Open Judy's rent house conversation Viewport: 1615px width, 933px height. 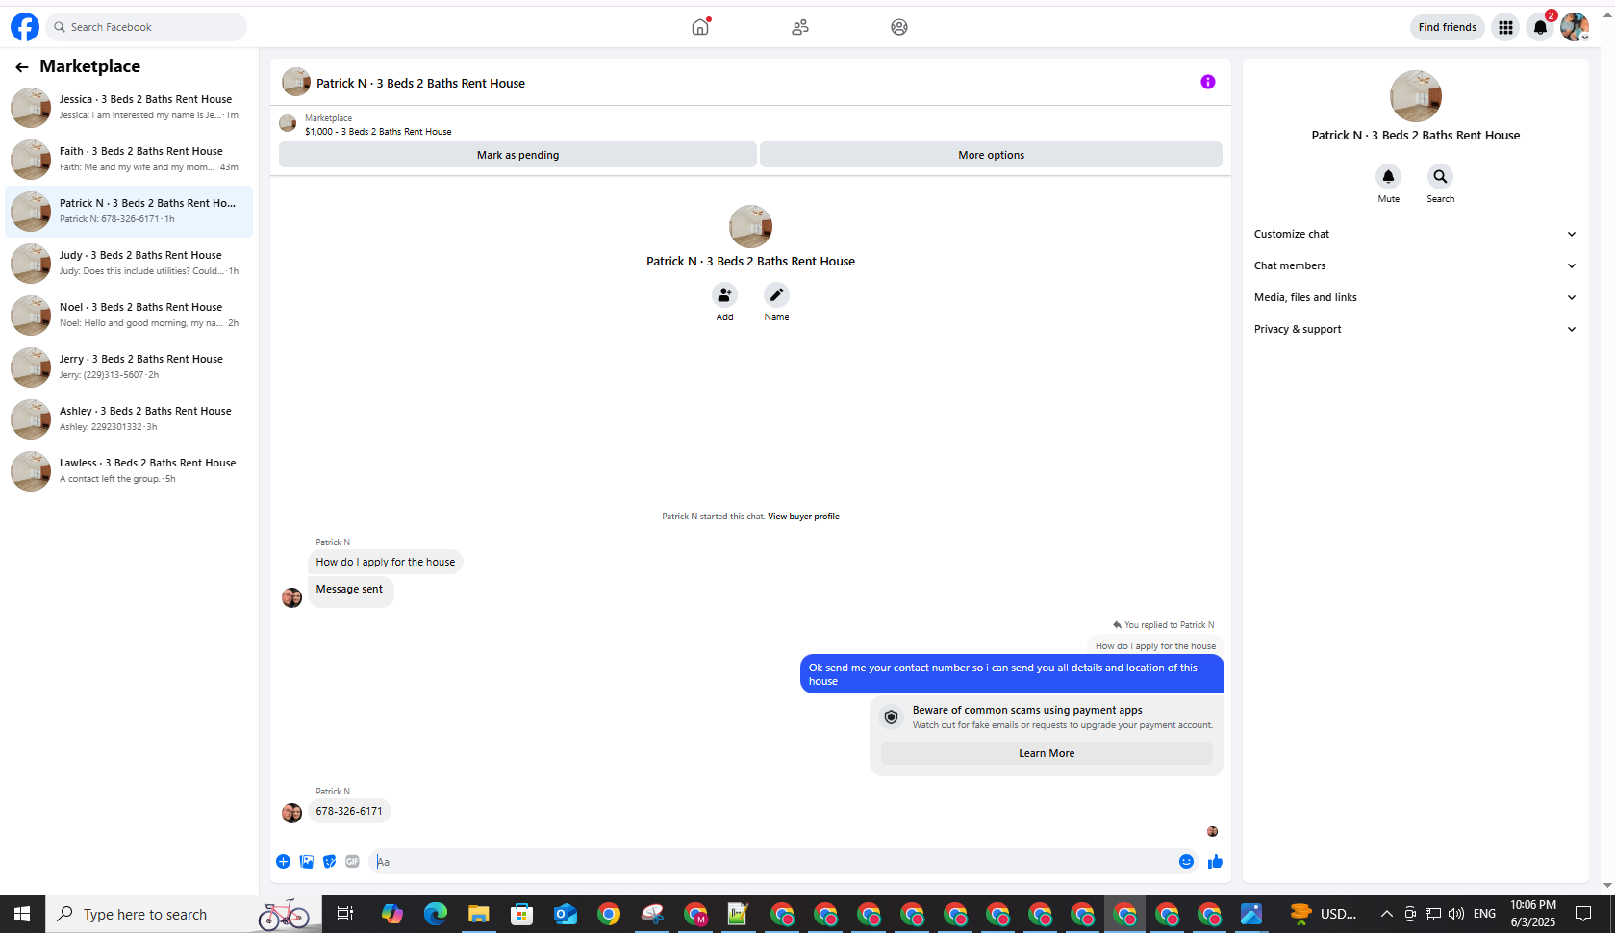(129, 264)
